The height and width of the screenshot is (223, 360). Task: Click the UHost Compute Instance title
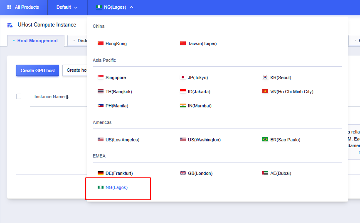tap(47, 25)
